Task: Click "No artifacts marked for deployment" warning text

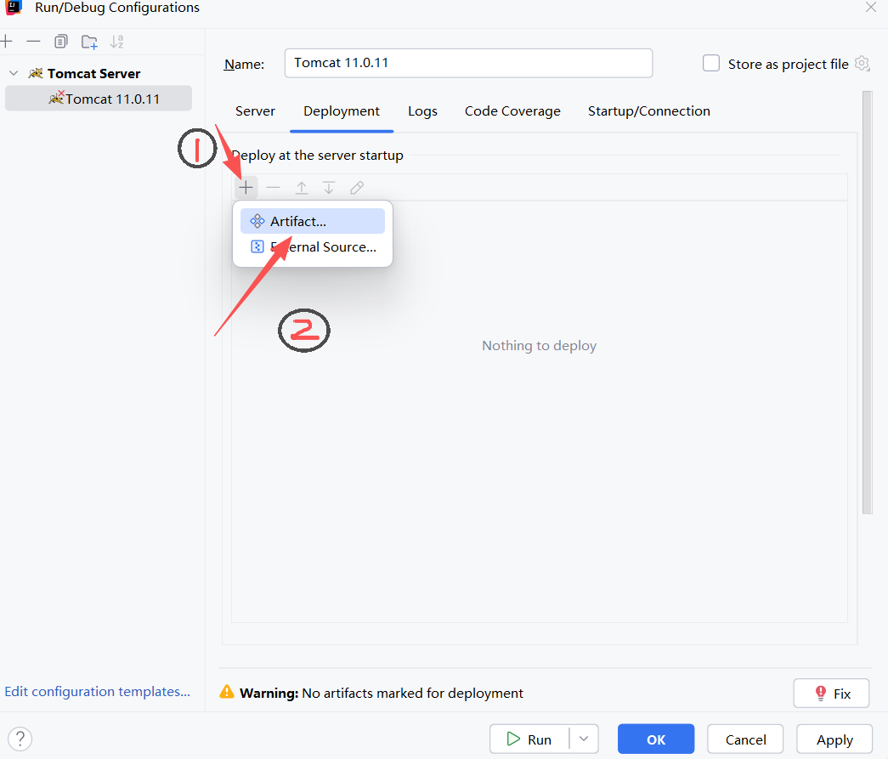Action: click(x=413, y=694)
